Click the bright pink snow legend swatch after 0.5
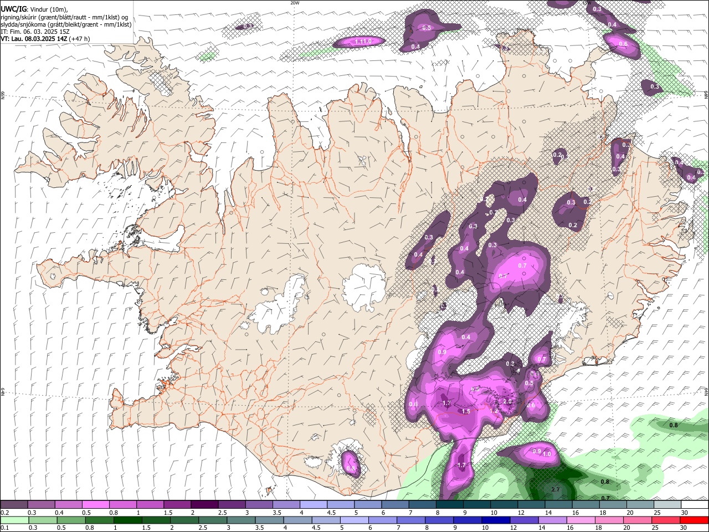This screenshot has height=532, width=709. tap(95, 505)
